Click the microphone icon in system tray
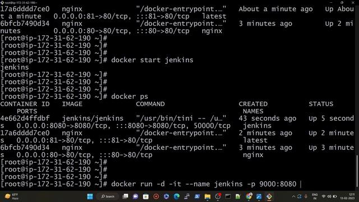Image resolution: width=359 pixels, height=202 pixels. [306, 196]
